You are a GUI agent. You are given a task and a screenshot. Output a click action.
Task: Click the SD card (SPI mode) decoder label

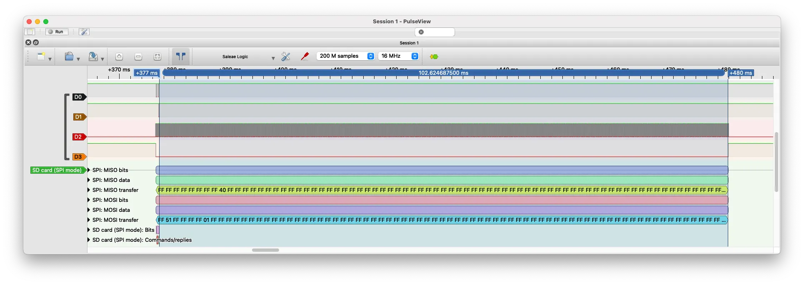58,170
